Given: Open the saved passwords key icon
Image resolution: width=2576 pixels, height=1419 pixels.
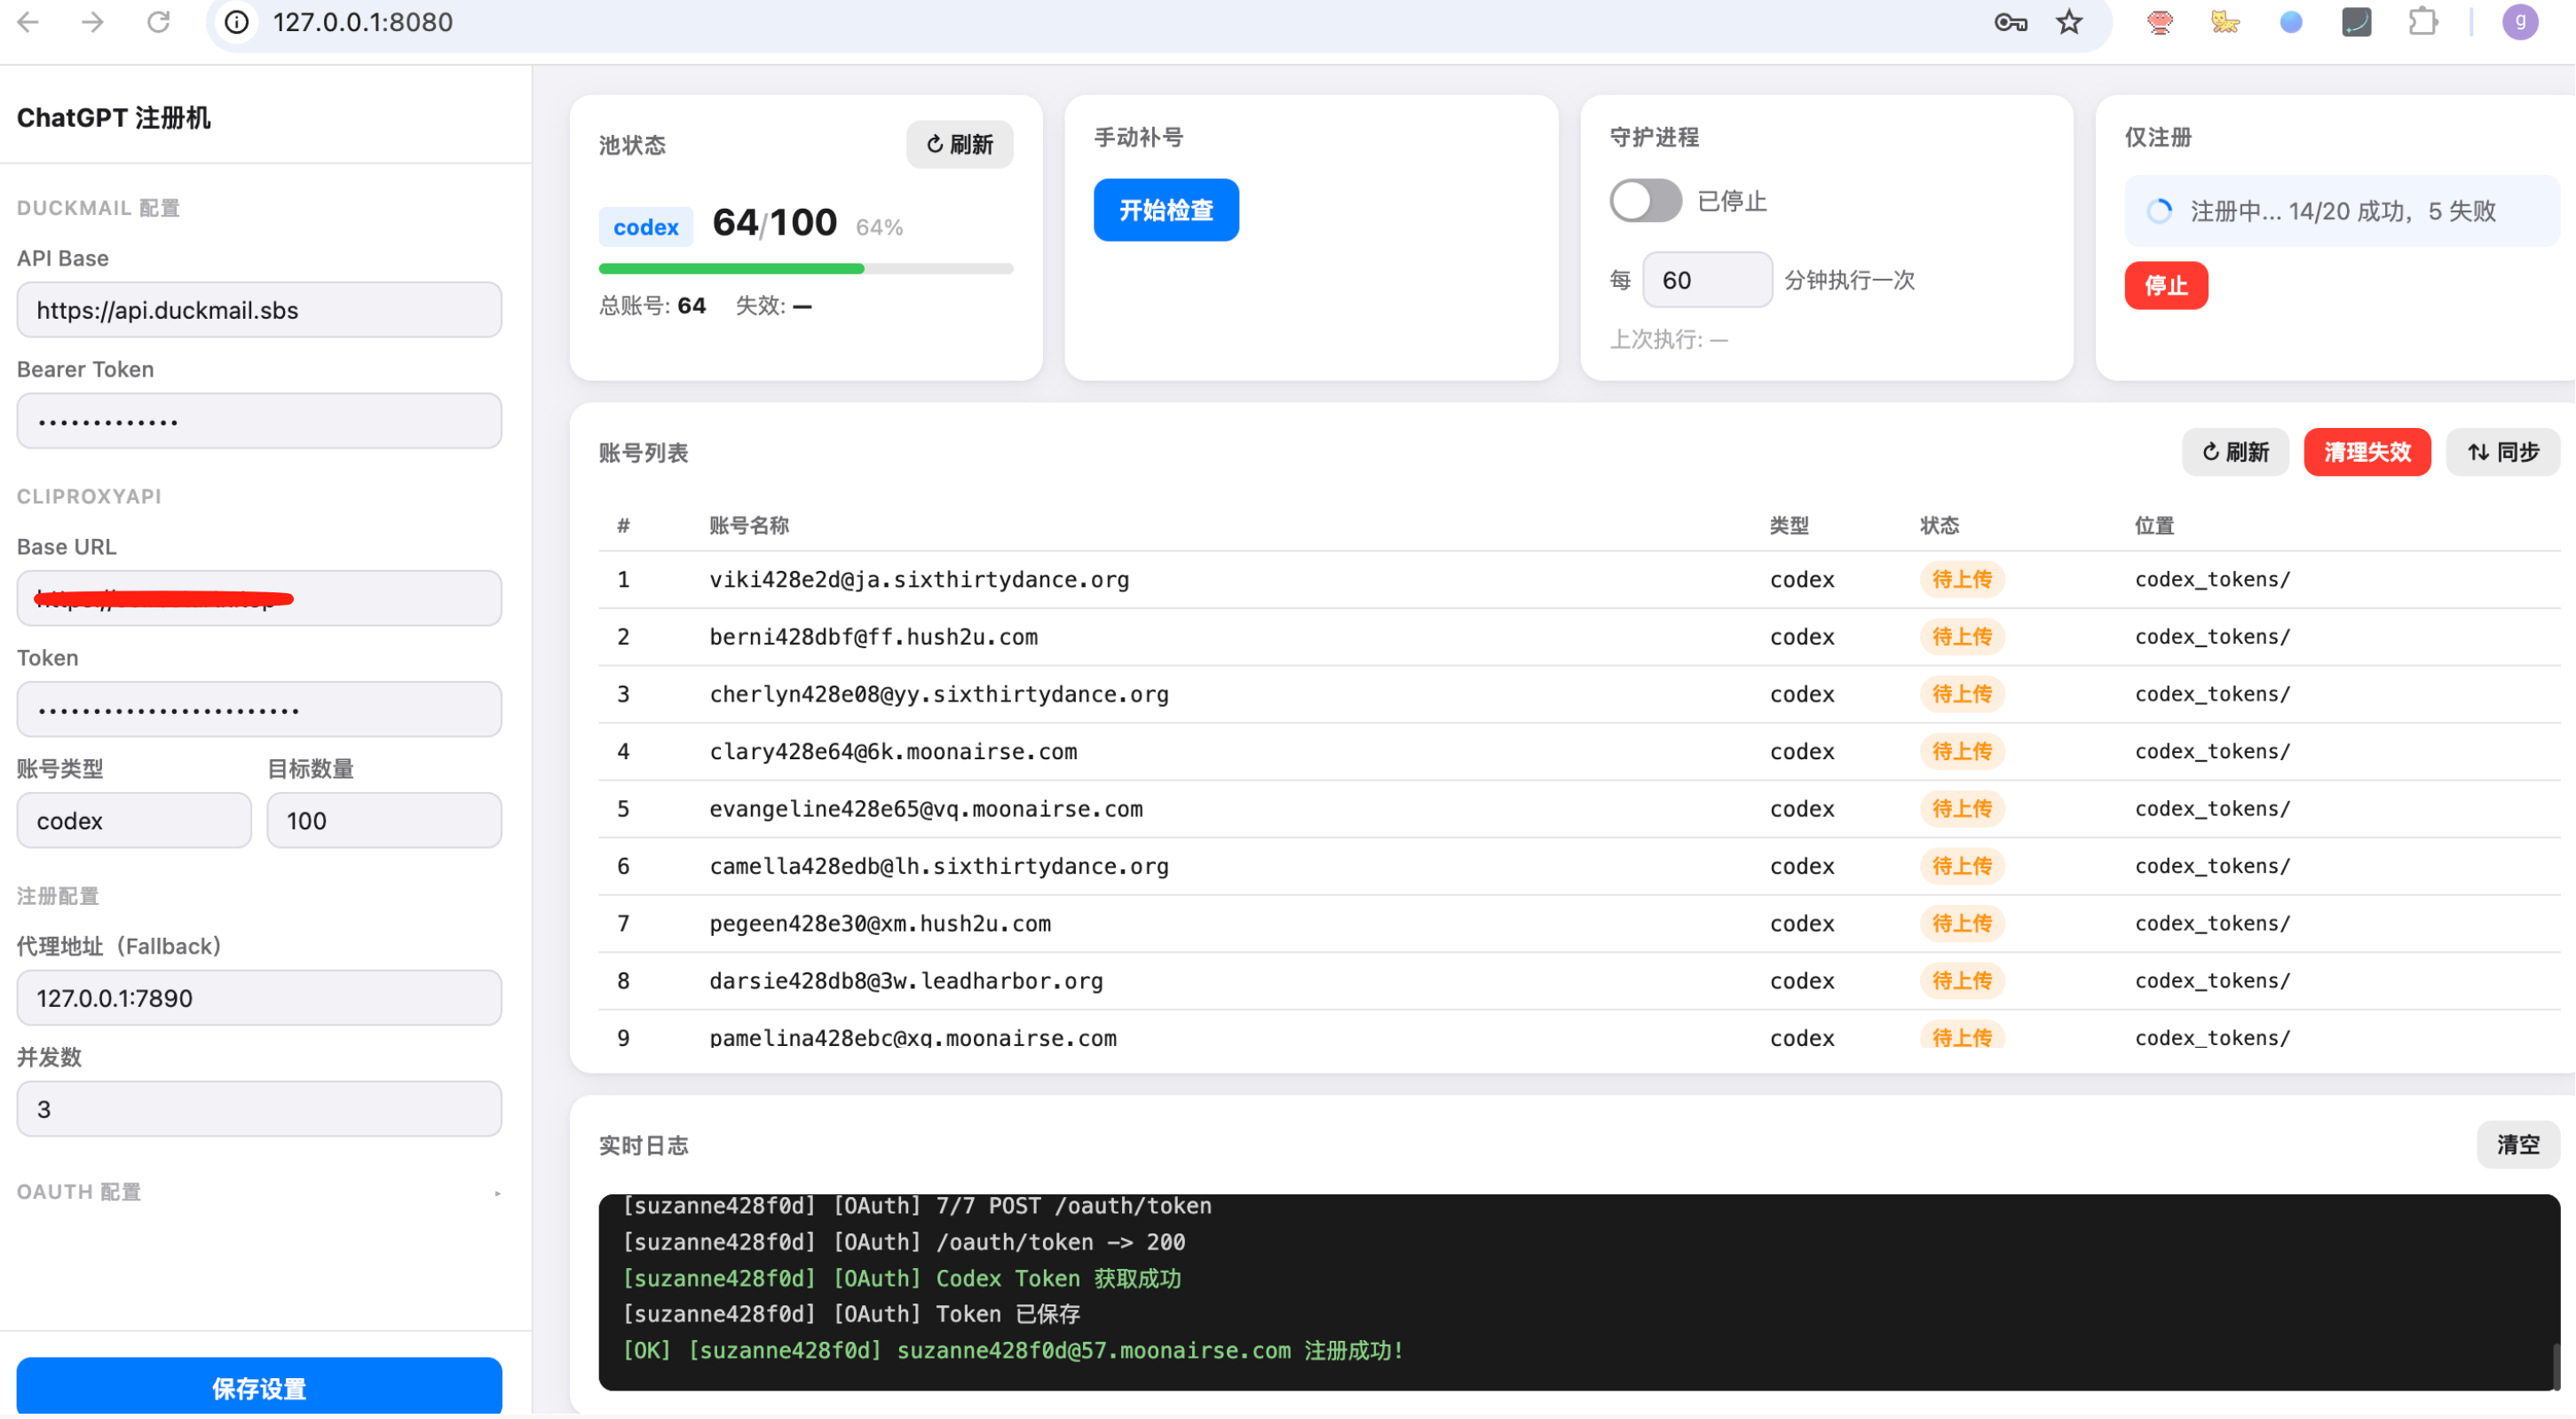Looking at the screenshot, I should [x=2010, y=22].
